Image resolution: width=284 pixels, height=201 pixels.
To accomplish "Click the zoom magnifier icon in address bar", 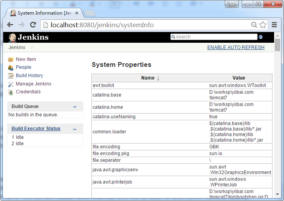I will pyautogui.click(x=254, y=25).
